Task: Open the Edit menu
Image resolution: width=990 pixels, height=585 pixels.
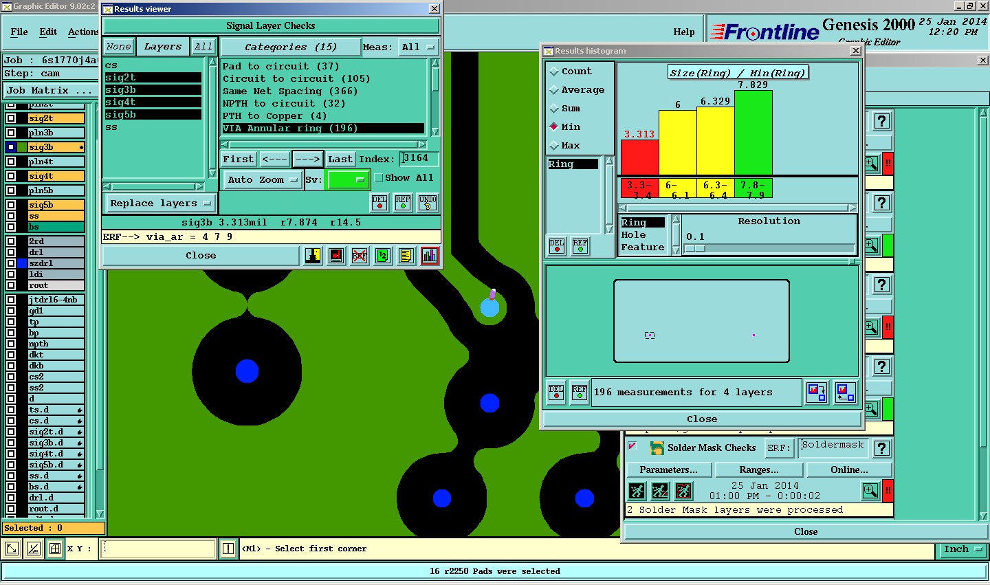Action: point(48,32)
